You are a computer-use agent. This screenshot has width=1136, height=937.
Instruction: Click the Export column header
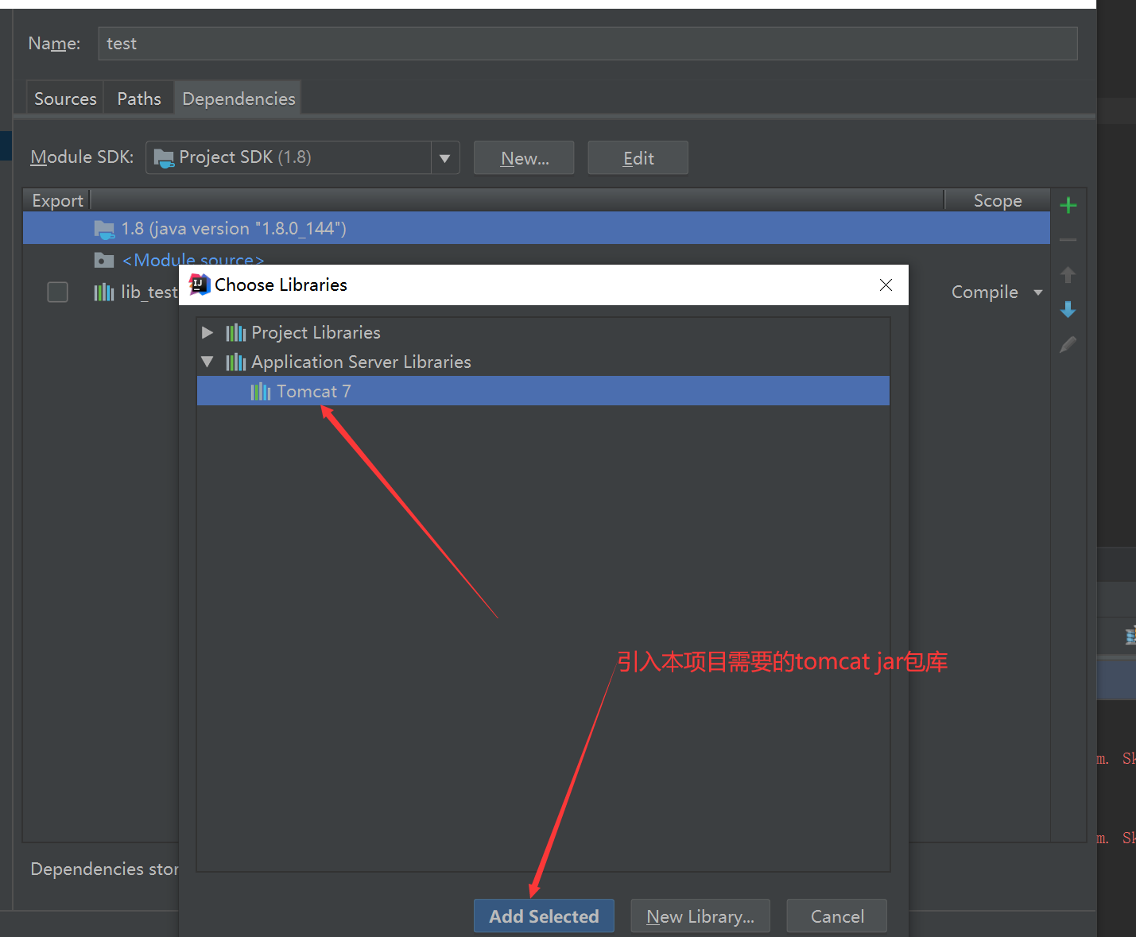[57, 200]
